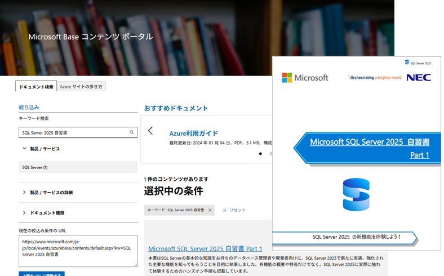Expand the 製品 / サービスの詳細 section
This screenshot has height=276, width=444.
pyautogui.click(x=24, y=193)
